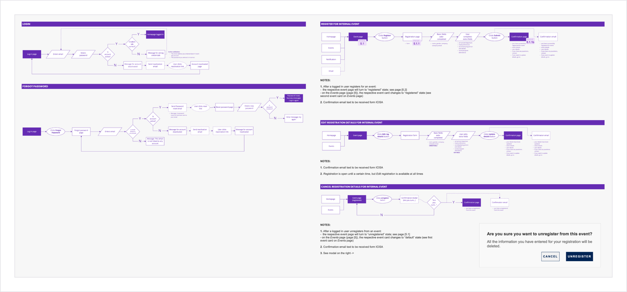This screenshot has height=292, width=627.
Task: Select the Log in page node under LOGIN
Action: [32, 54]
